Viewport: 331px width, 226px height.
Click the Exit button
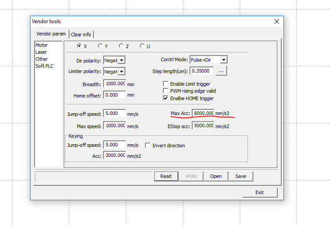259,192
